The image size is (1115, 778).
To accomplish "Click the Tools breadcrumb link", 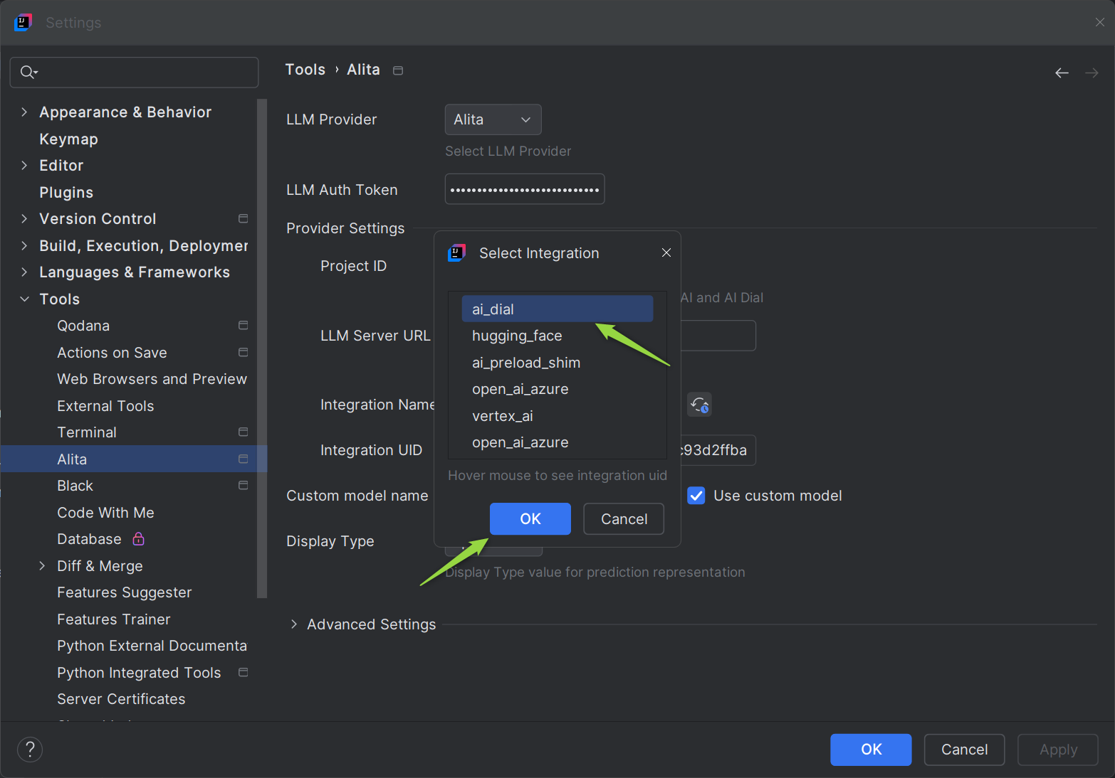I will (x=305, y=70).
